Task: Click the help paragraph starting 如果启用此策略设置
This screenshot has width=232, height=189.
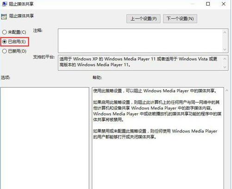Action: (157, 111)
